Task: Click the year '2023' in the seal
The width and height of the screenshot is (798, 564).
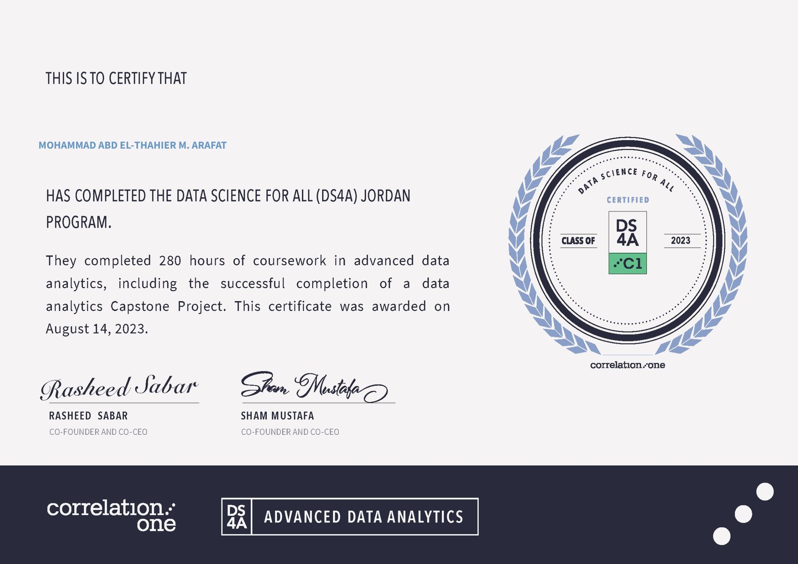Action: point(681,241)
